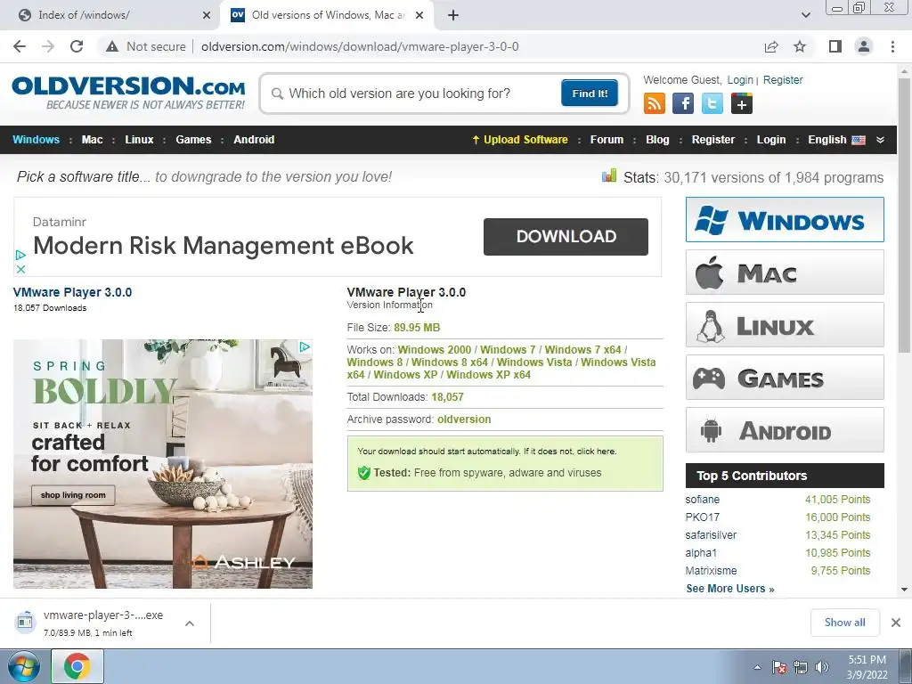The image size is (912, 684).
Task: Click the DOWNLOAD button in the ad
Action: click(x=566, y=237)
